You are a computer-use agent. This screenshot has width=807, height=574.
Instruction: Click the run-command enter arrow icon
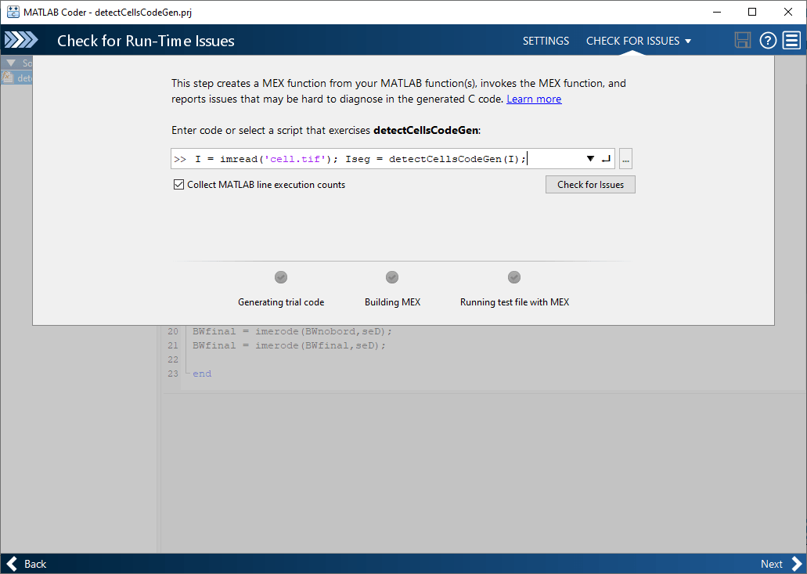pyautogui.click(x=607, y=158)
